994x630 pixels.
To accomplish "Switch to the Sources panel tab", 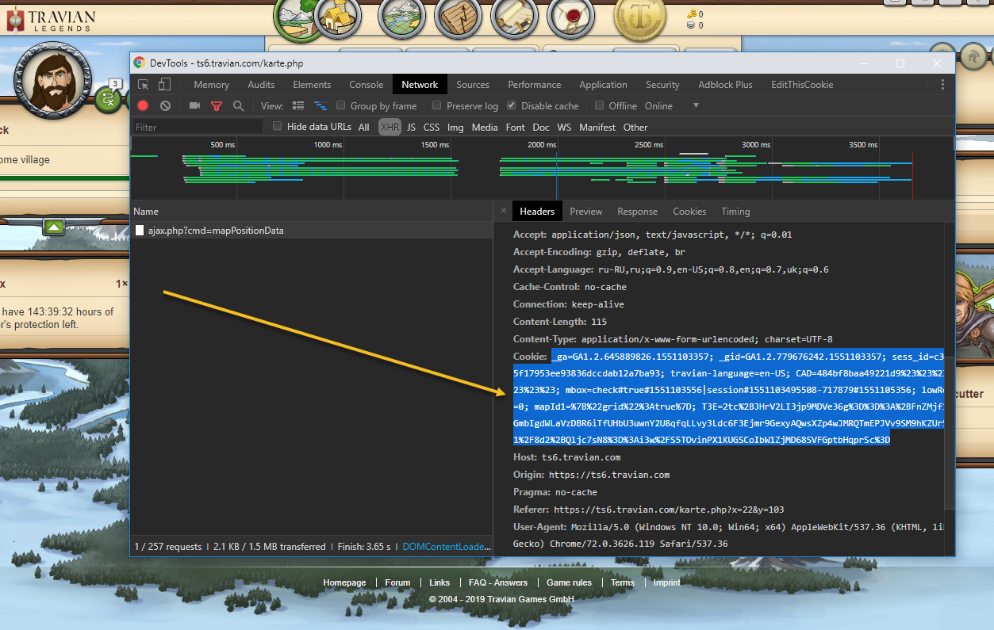I will [x=473, y=85].
